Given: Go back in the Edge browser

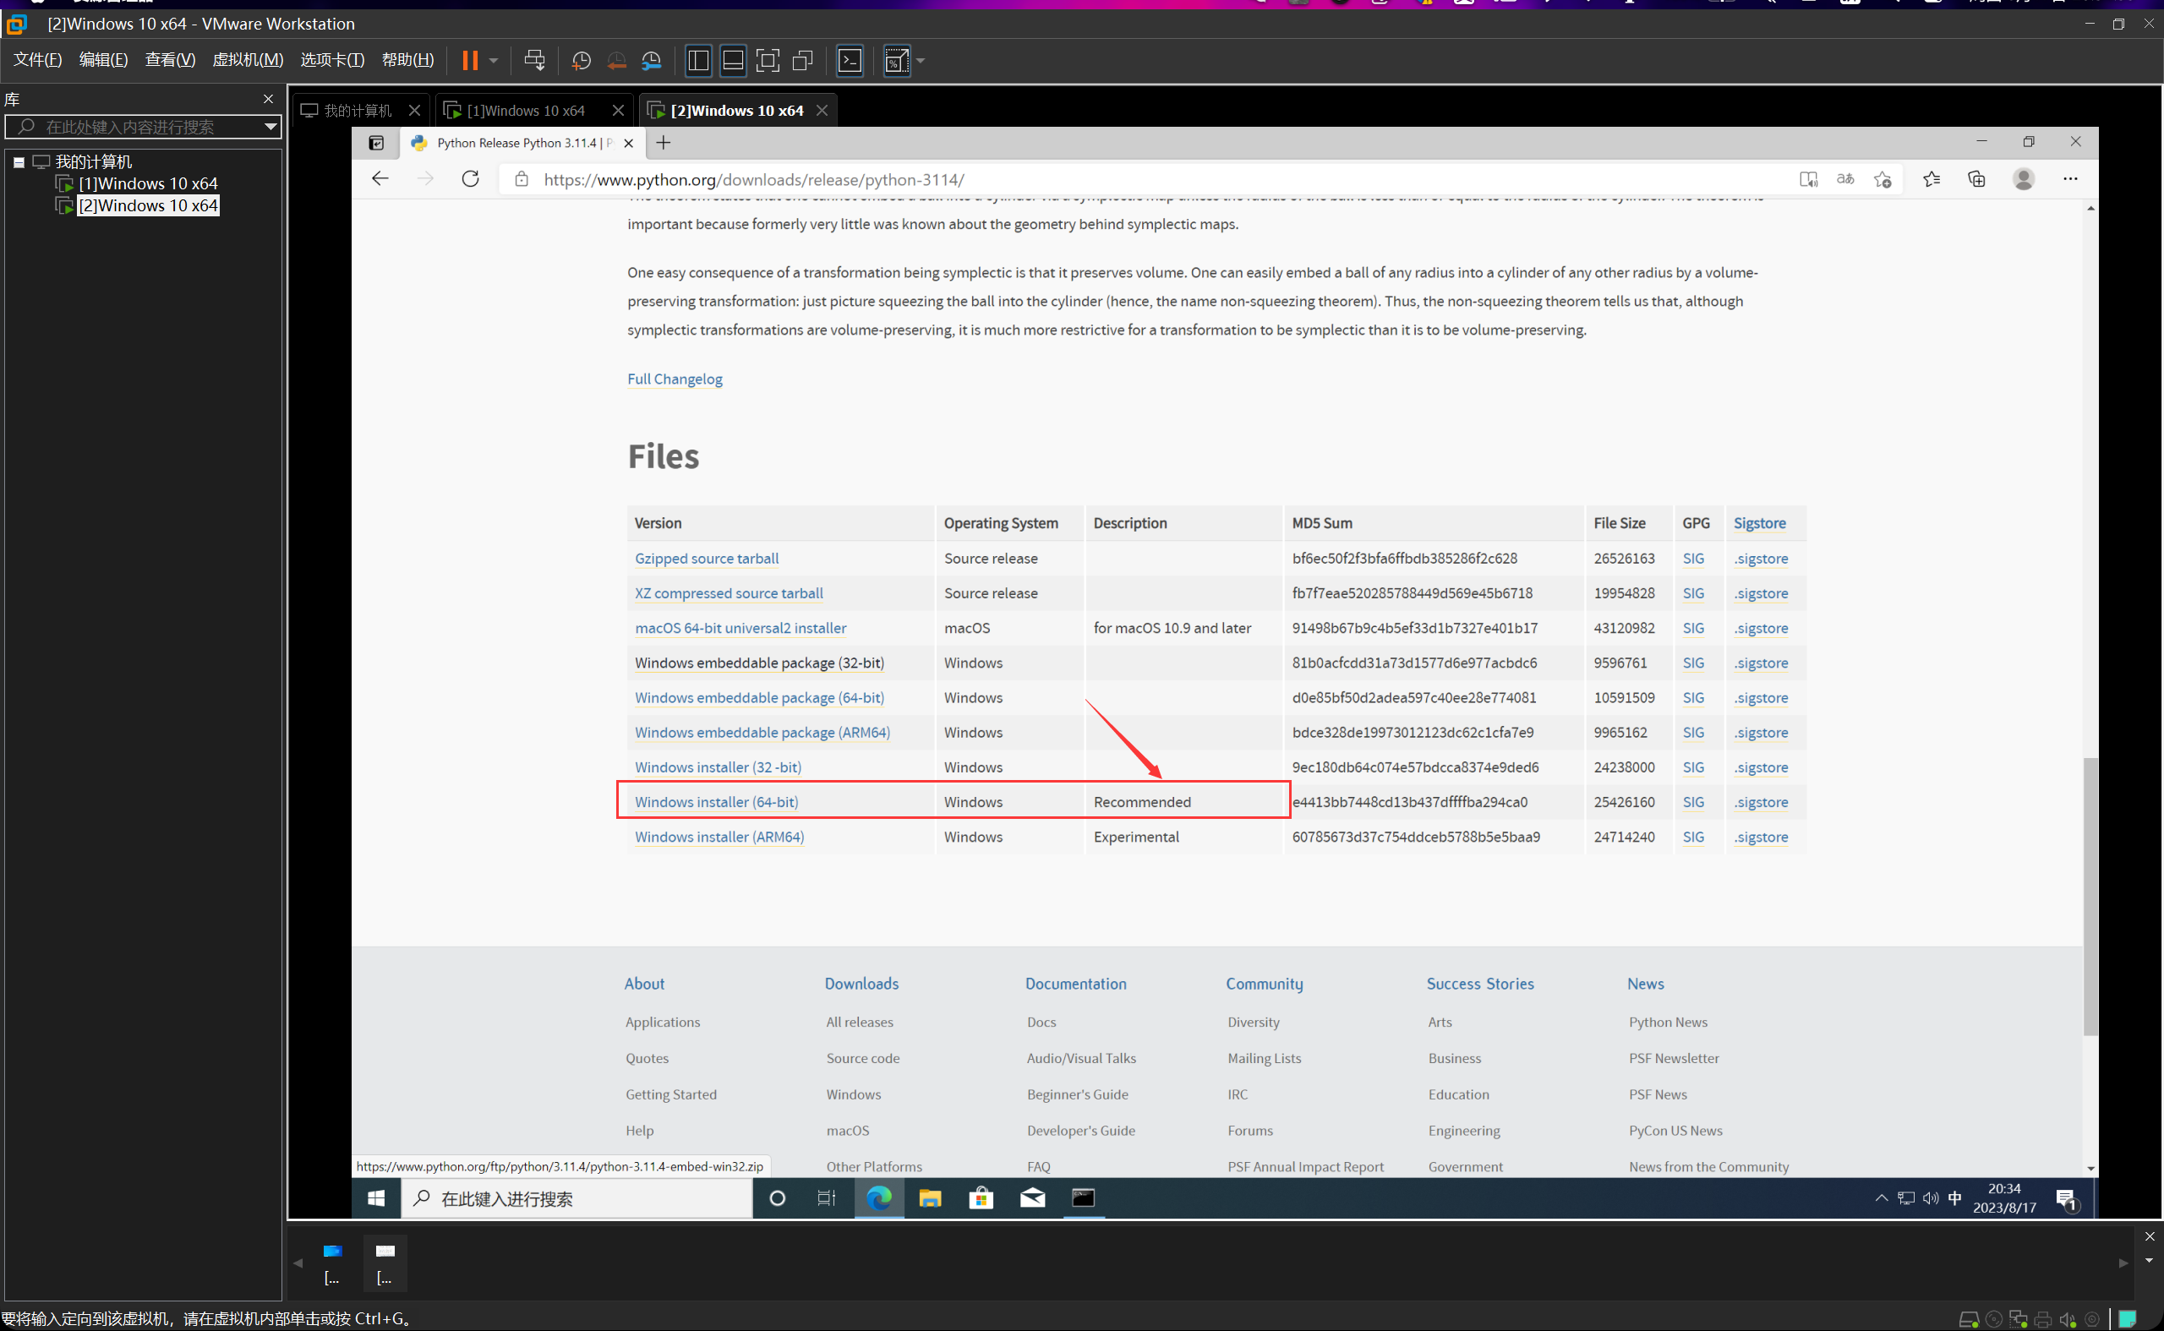Looking at the screenshot, I should click(x=380, y=178).
